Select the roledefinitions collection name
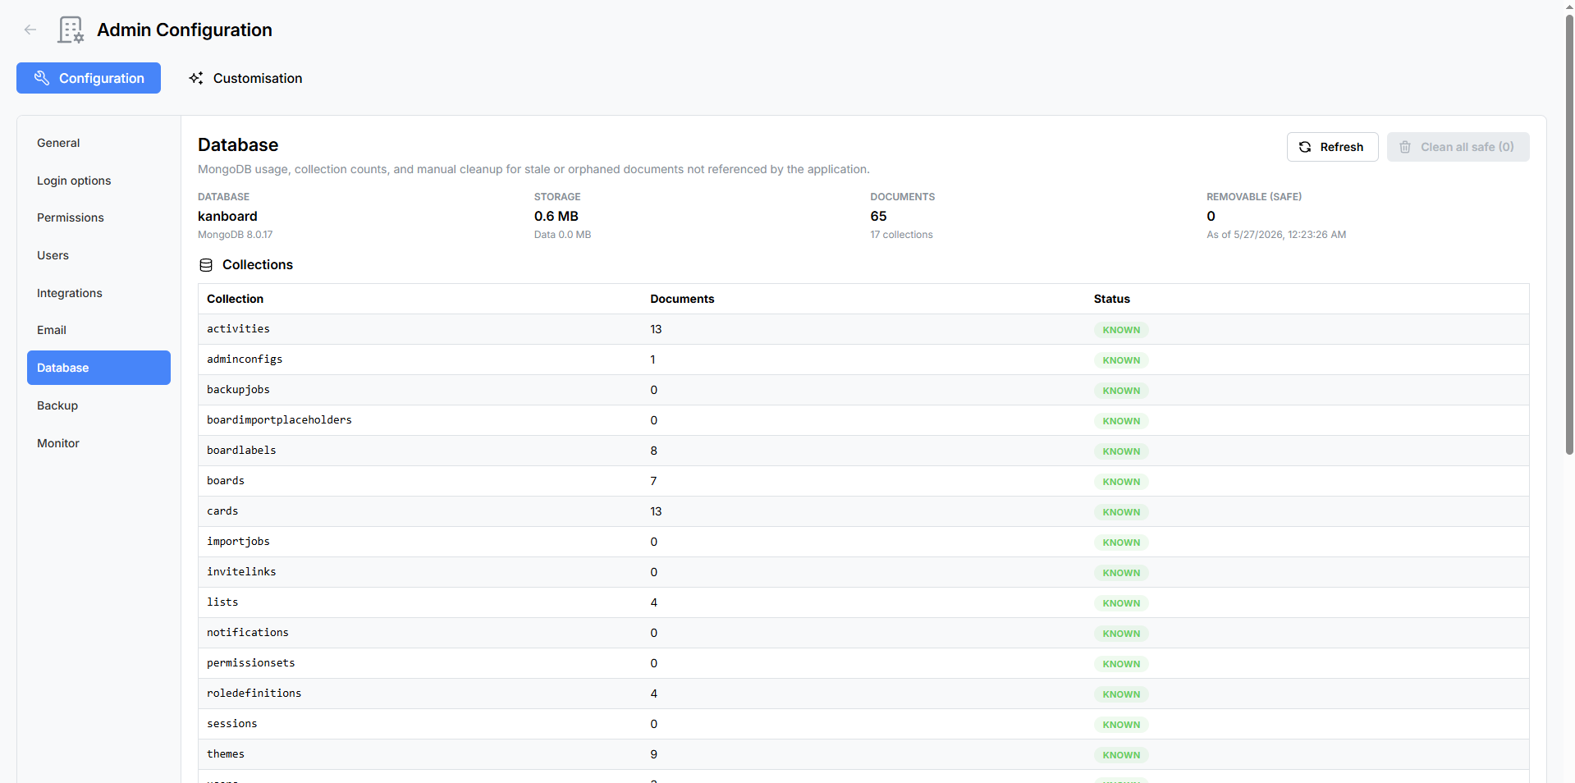This screenshot has height=783, width=1575. coord(254,694)
